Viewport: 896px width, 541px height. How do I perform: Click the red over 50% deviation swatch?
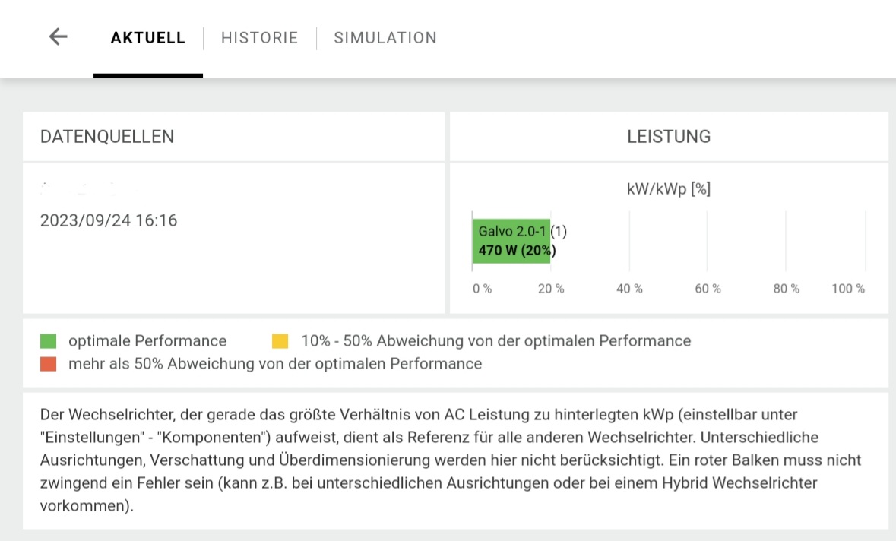pos(49,364)
